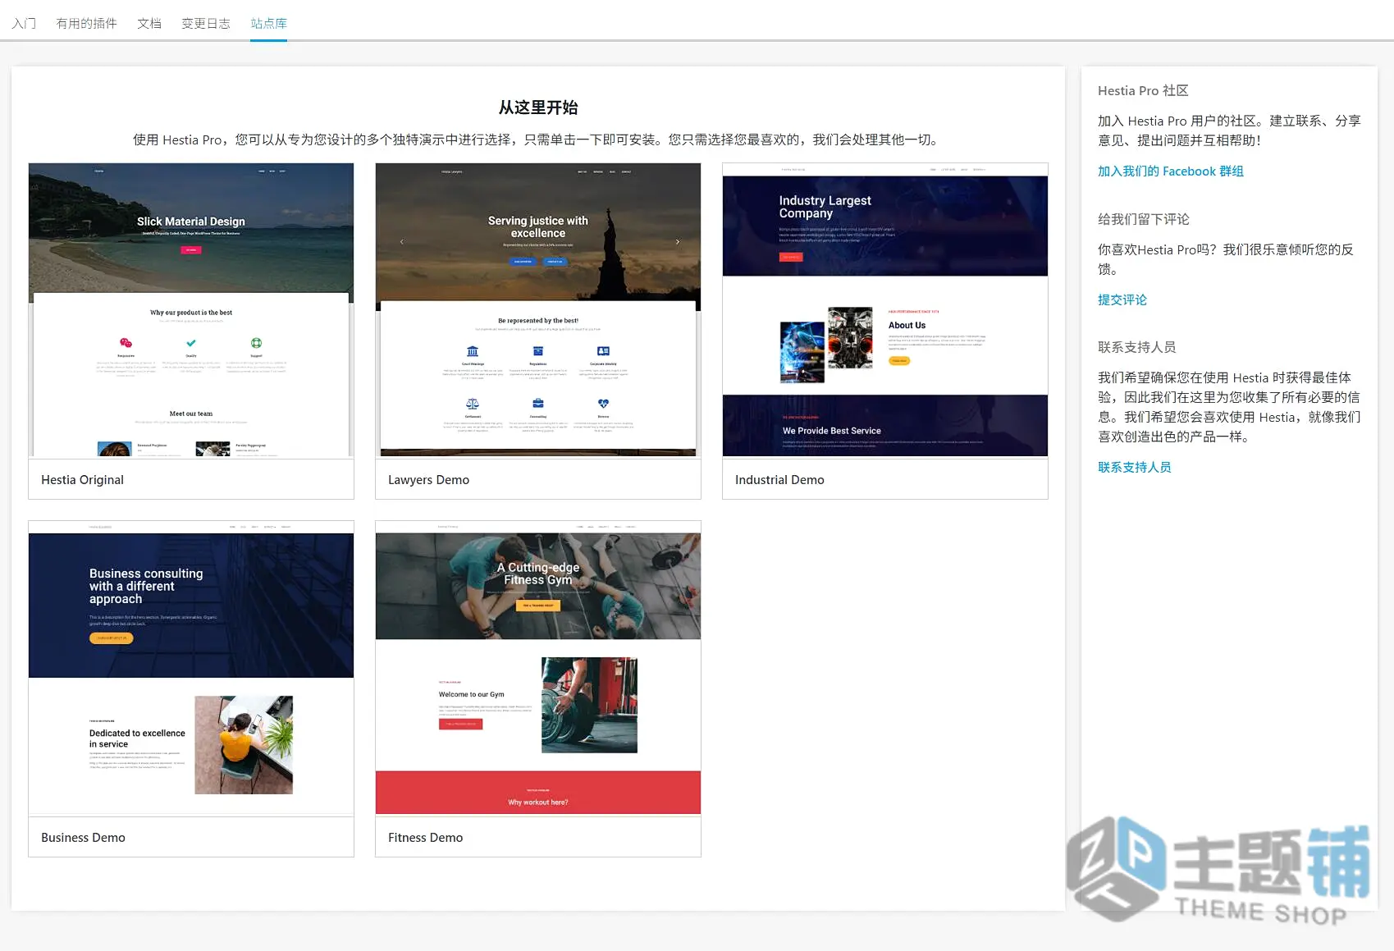Click the Industrial Demo title text
This screenshot has height=951, width=1394.
click(x=779, y=480)
